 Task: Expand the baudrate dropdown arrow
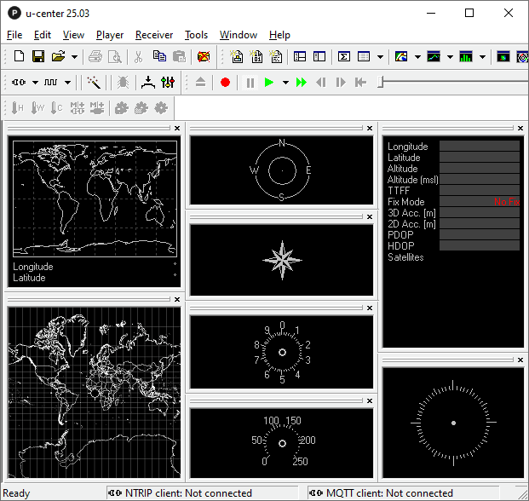coord(68,83)
